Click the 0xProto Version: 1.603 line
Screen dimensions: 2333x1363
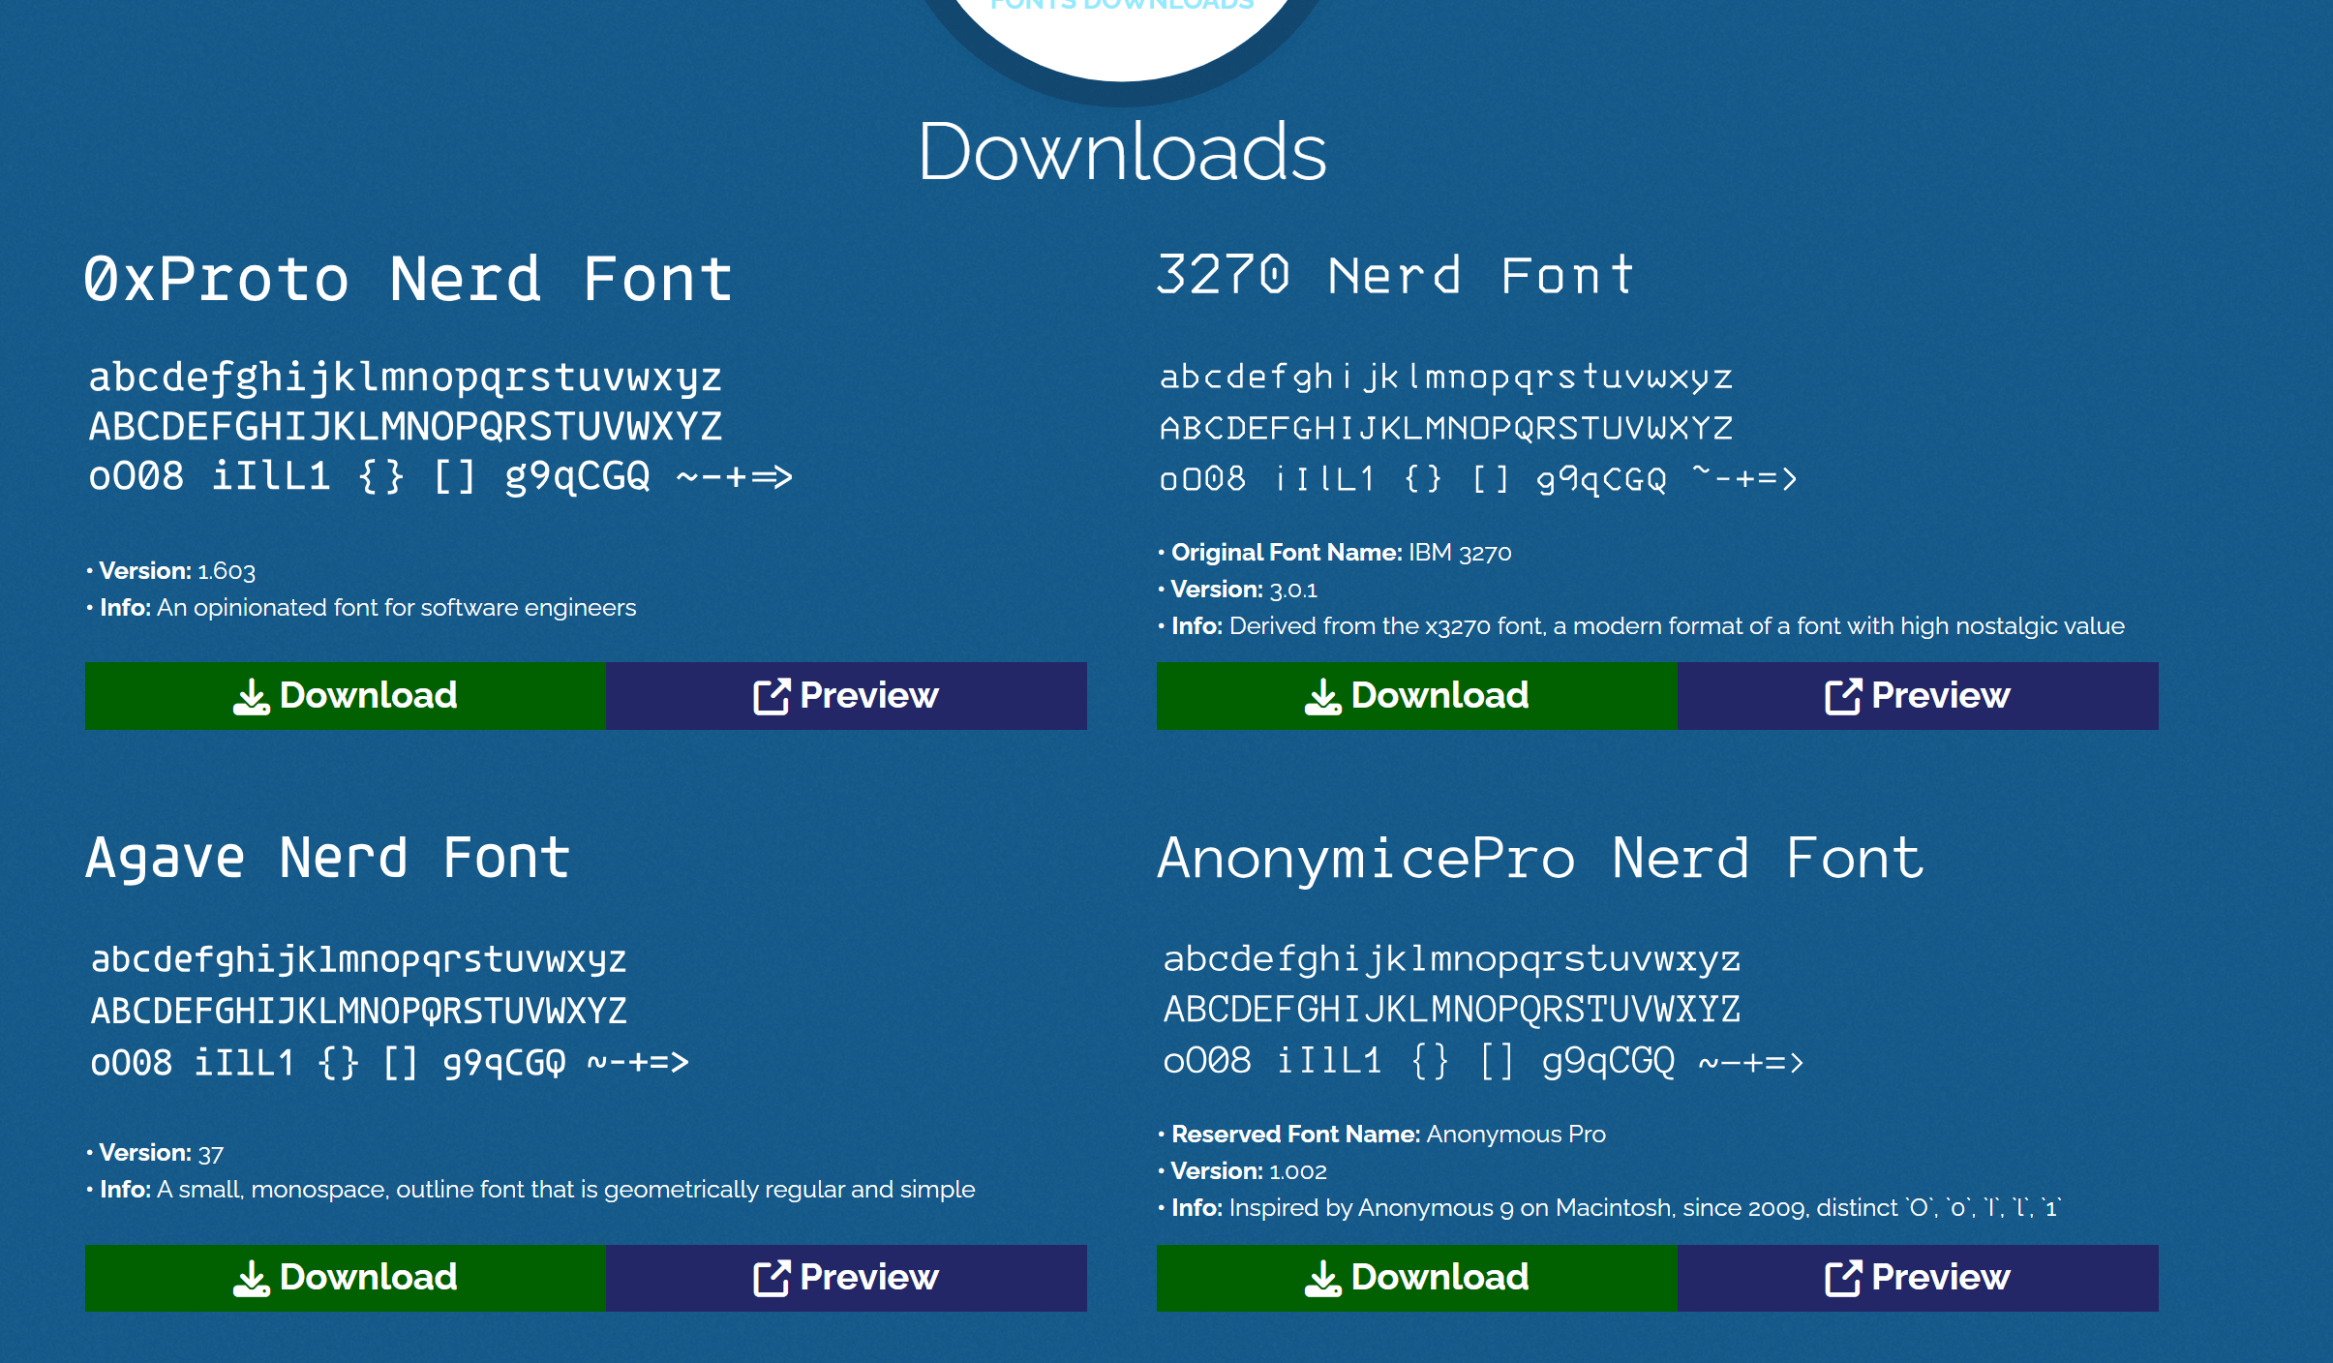tap(171, 571)
